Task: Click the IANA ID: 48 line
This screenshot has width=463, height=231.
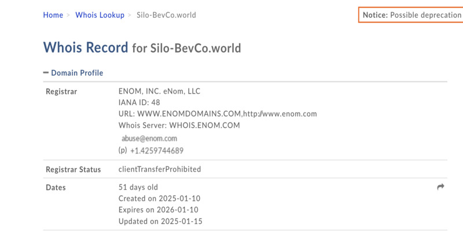Action: click(x=139, y=103)
